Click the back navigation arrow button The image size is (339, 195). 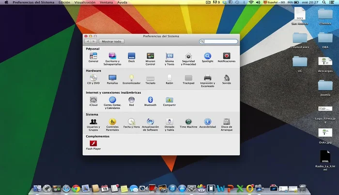pos(88,42)
